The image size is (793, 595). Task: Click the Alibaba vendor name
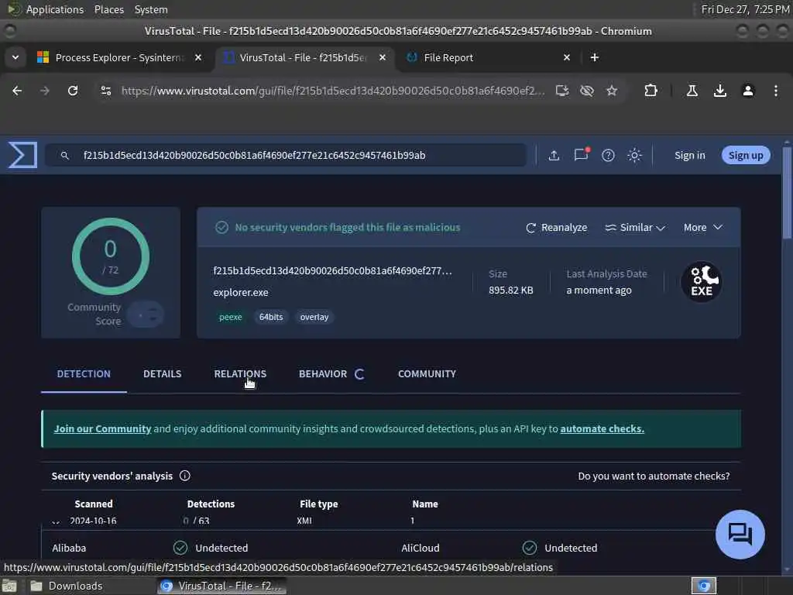click(69, 548)
